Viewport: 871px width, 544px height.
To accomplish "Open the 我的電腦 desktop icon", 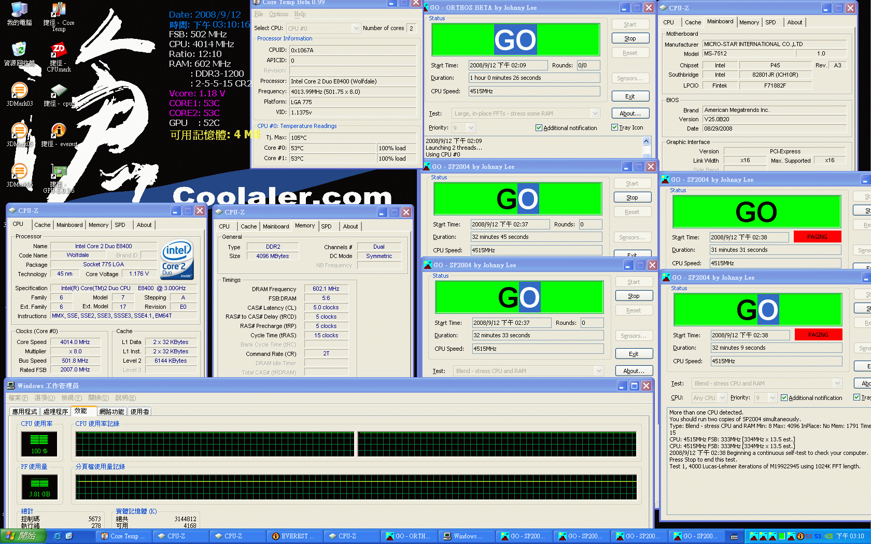I will click(19, 13).
